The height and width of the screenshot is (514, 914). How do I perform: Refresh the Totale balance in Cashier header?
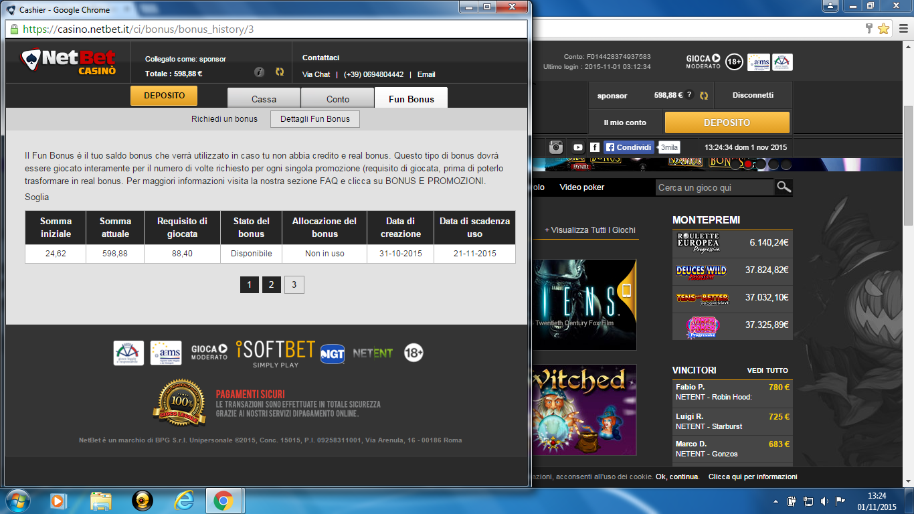[x=280, y=72]
